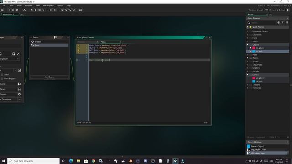Open the Asset Browser hamburger menu
This screenshot has width=292, height=164.
287,22
